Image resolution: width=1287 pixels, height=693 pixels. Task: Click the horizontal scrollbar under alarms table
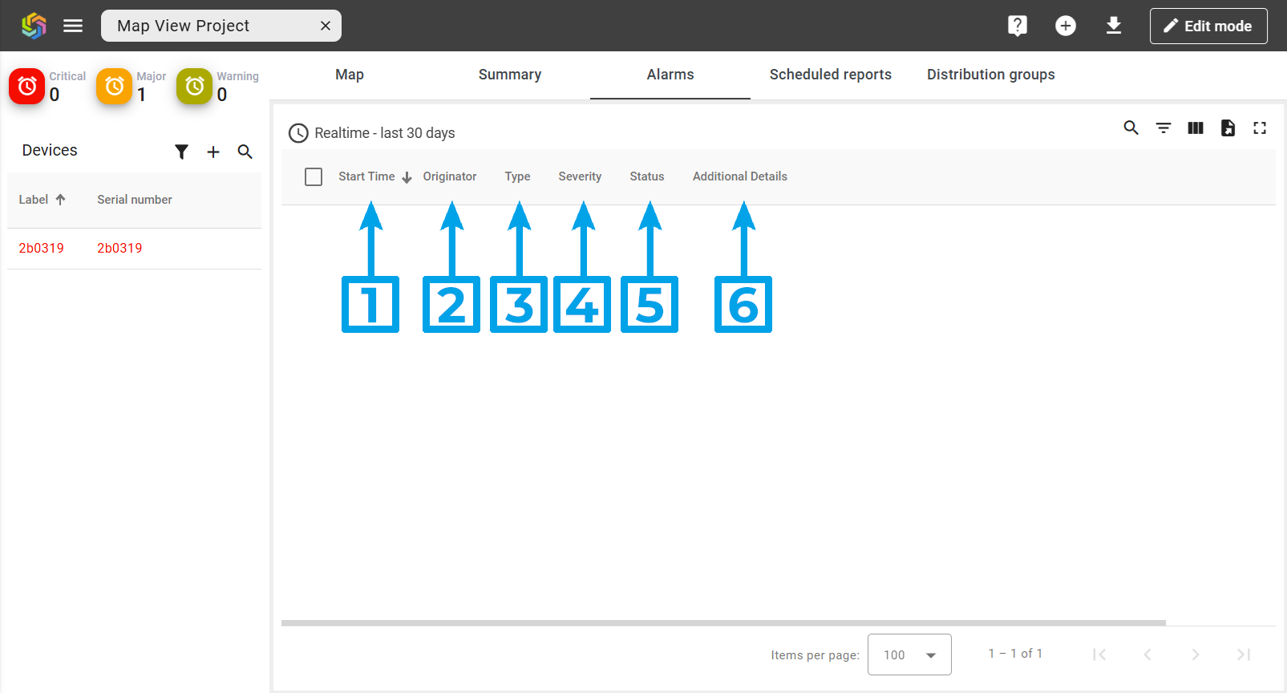[x=722, y=622]
